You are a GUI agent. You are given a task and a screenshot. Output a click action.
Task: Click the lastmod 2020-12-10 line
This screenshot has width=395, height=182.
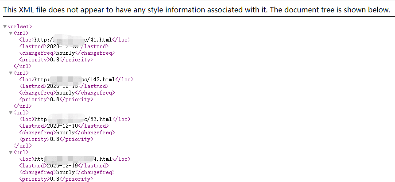coord(64,126)
